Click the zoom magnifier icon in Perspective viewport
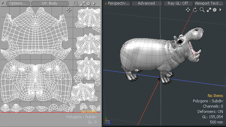This screenshot has width=226, height=127. point(202,10)
